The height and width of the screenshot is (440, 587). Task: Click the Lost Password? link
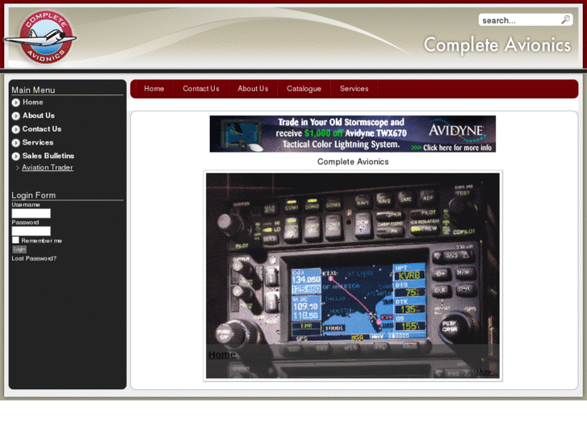click(x=34, y=258)
